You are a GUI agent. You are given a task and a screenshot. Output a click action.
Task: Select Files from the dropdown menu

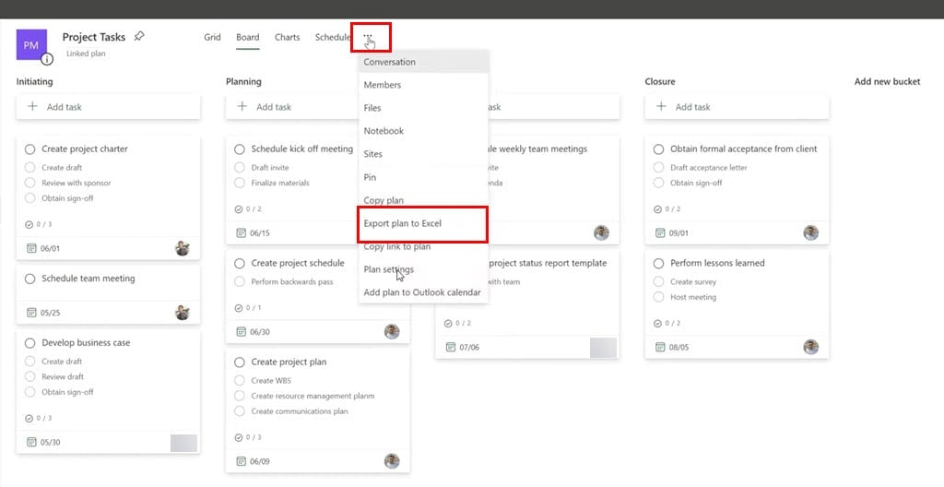tap(423, 108)
